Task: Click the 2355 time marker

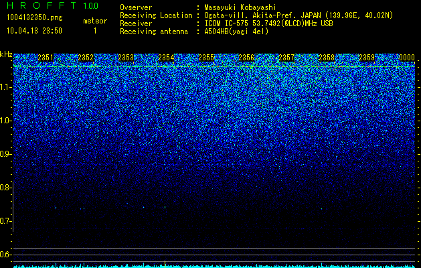Action: (x=206, y=58)
